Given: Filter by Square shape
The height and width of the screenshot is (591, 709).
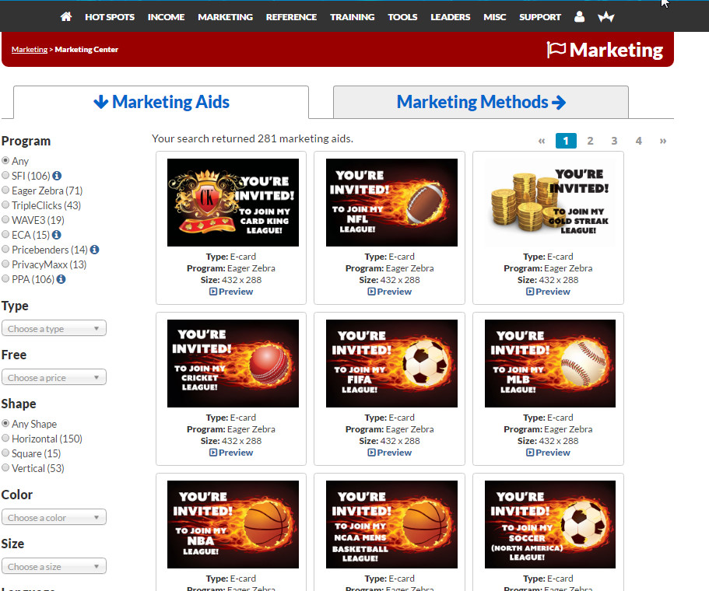Looking at the screenshot, I should (x=5, y=453).
